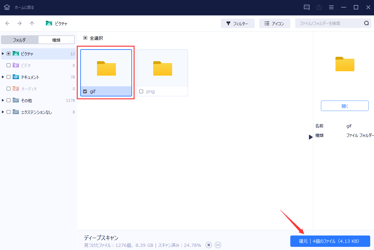Check the ドキュメント checkbox

point(8,77)
